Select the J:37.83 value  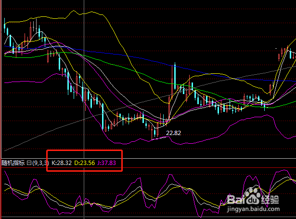tap(106, 163)
